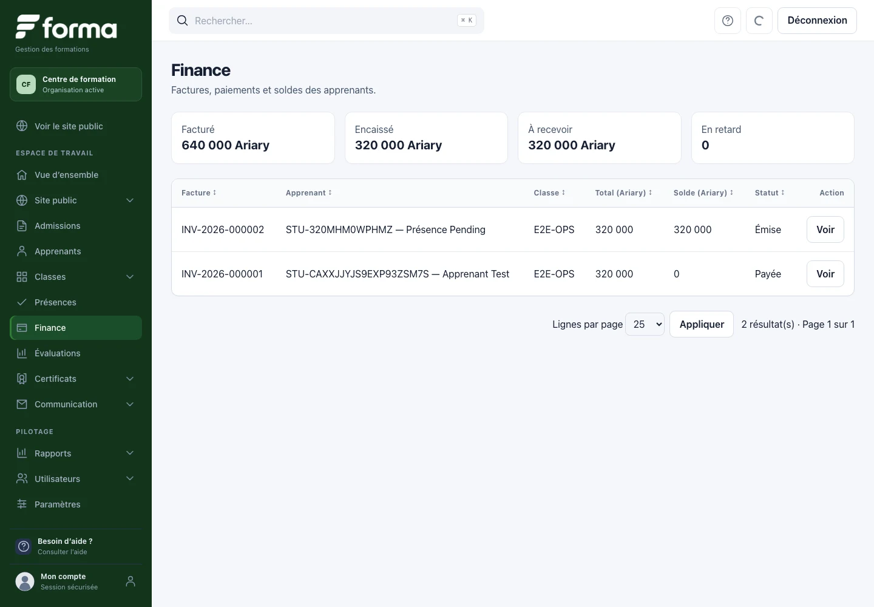
Task: Open the Voir le site public link
Action: 76,126
